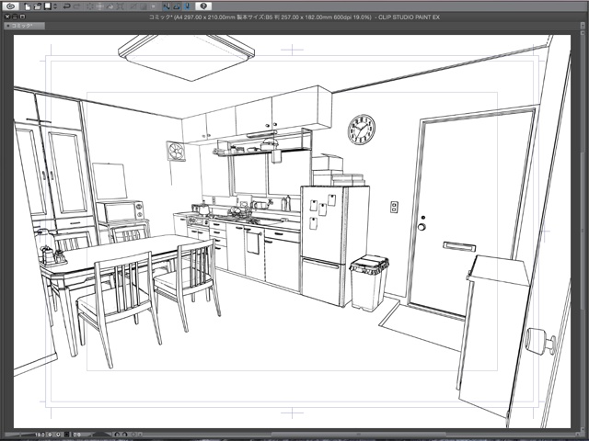Toggle Snap to Special Ruler
The height and width of the screenshot is (441, 589).
point(177,6)
